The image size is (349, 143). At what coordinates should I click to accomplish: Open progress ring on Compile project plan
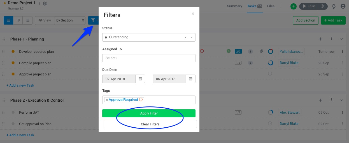pyautogui.click(x=270, y=63)
